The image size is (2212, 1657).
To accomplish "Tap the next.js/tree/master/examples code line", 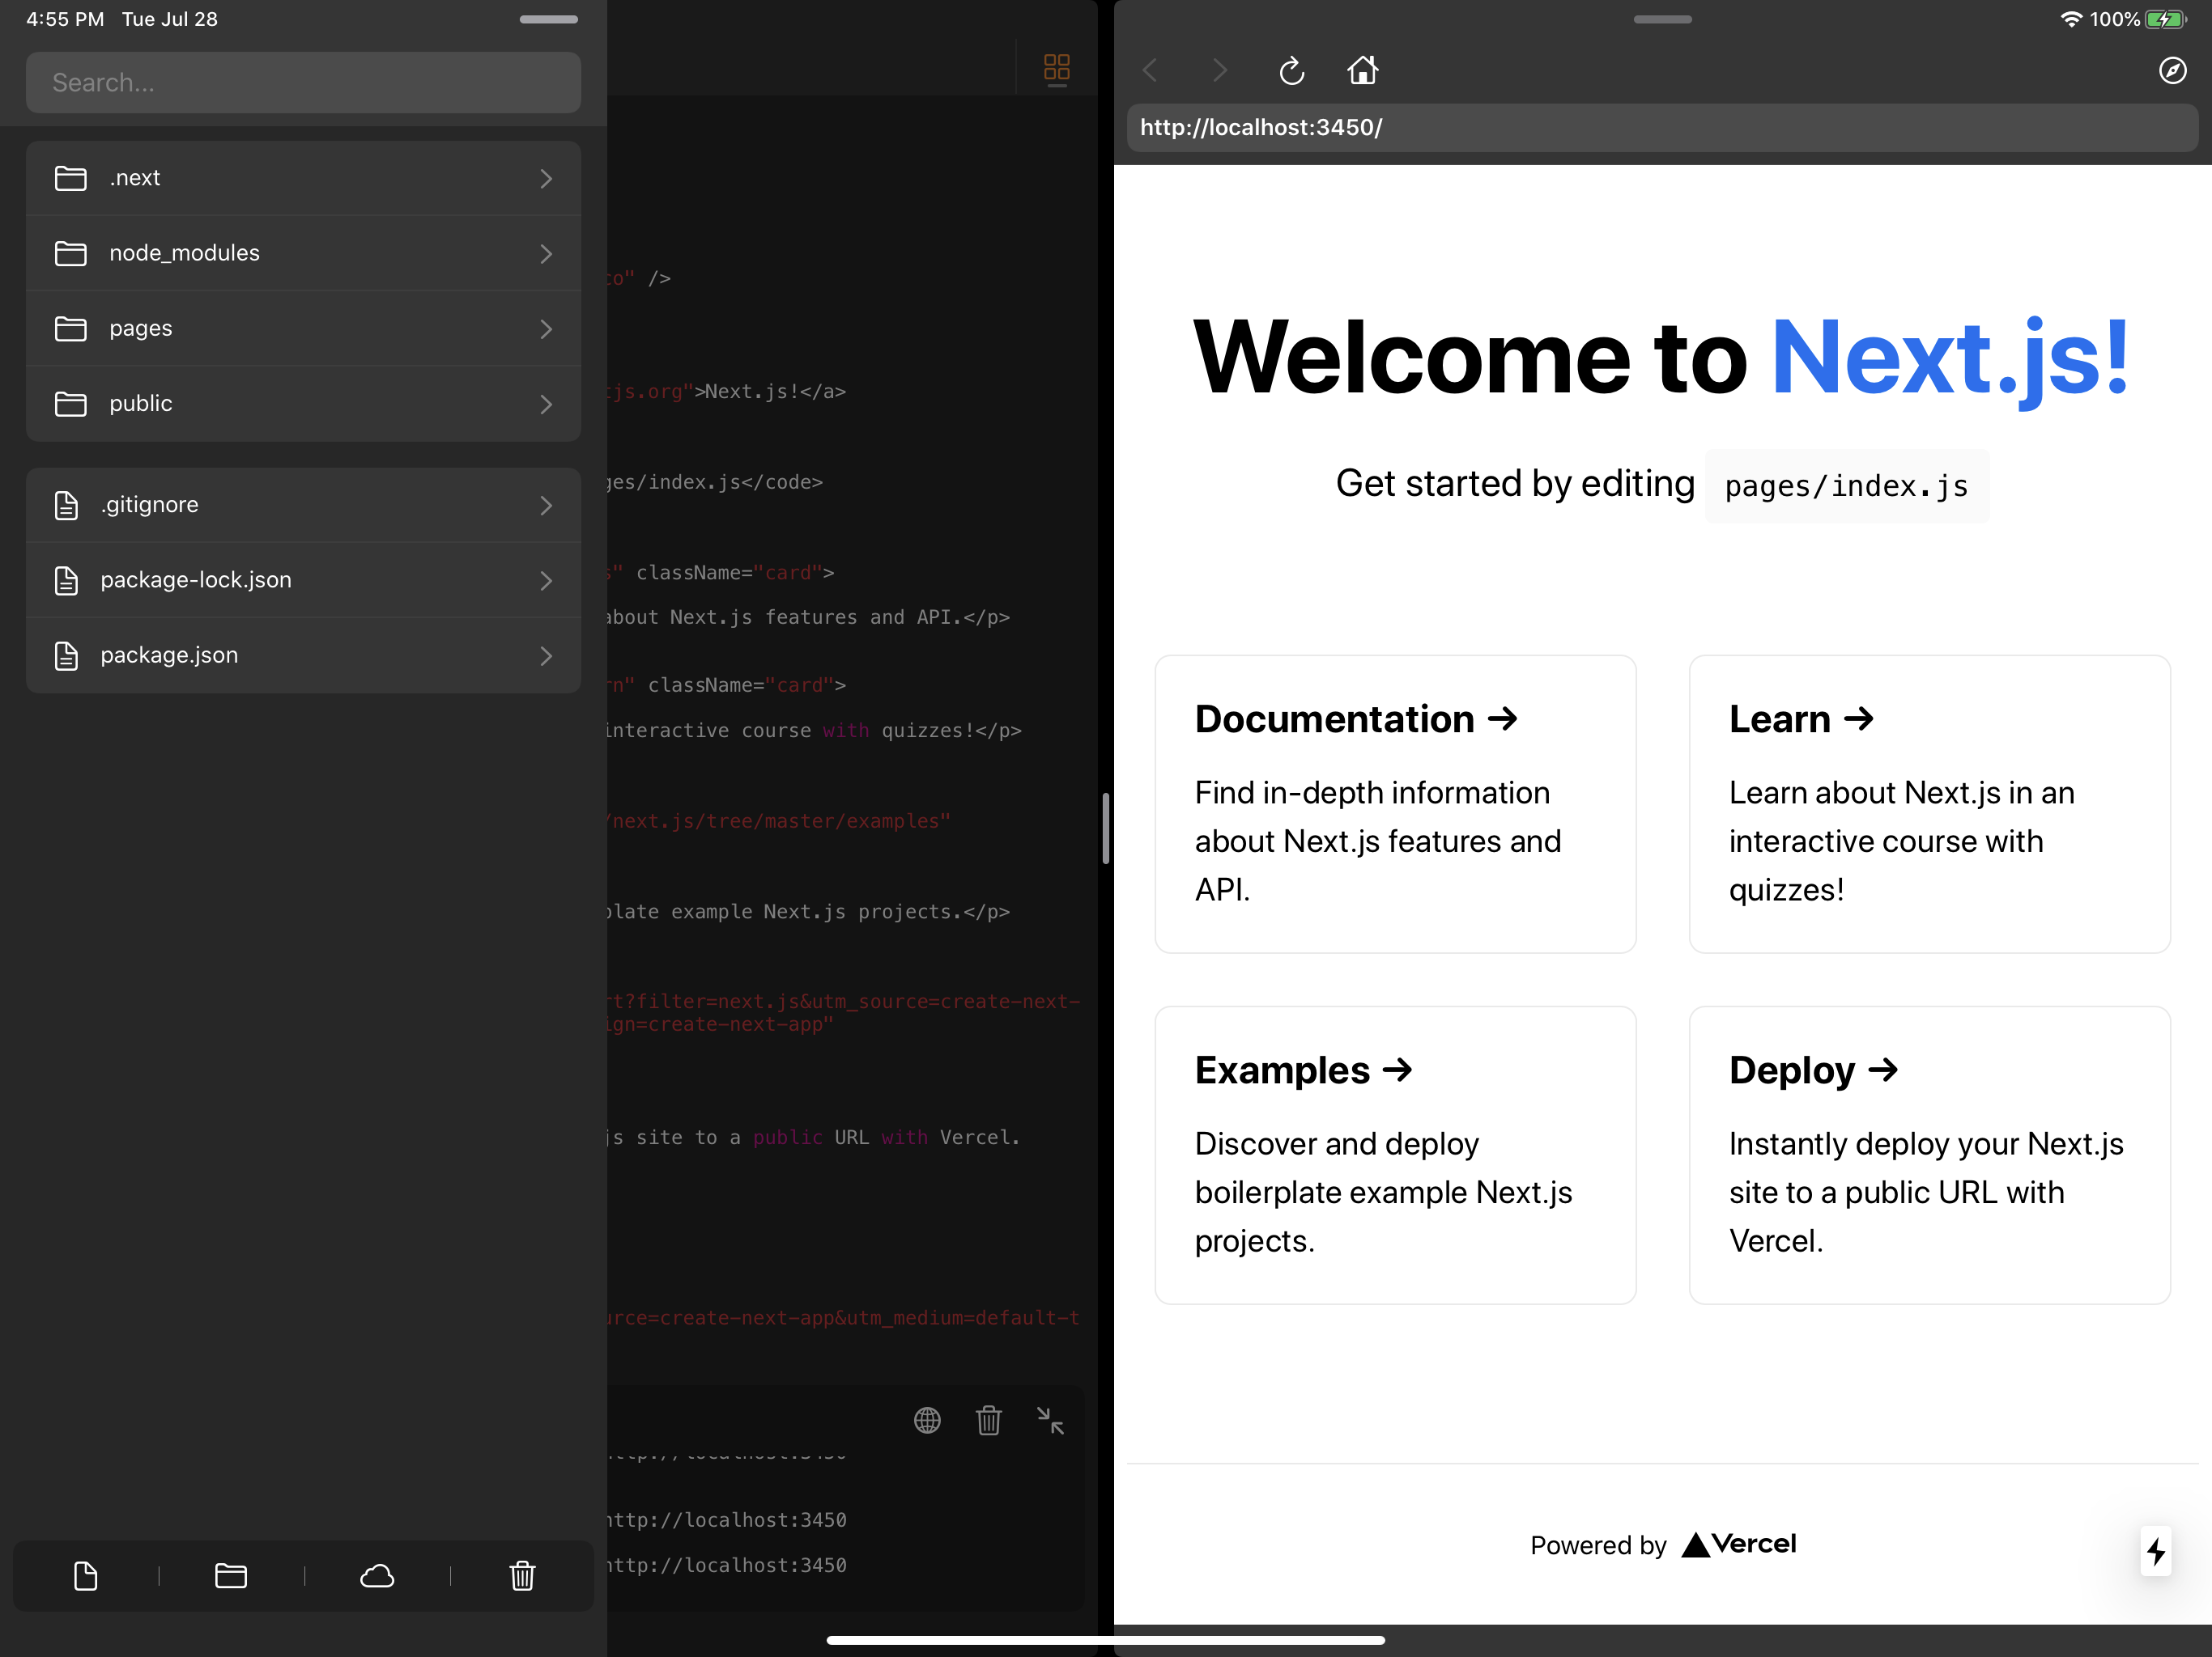I will [779, 821].
